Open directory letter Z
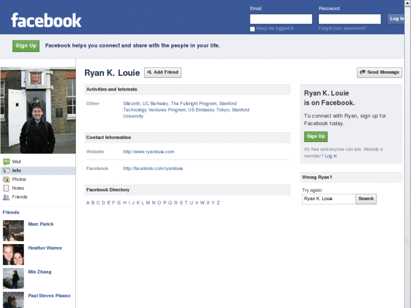 click(218, 203)
